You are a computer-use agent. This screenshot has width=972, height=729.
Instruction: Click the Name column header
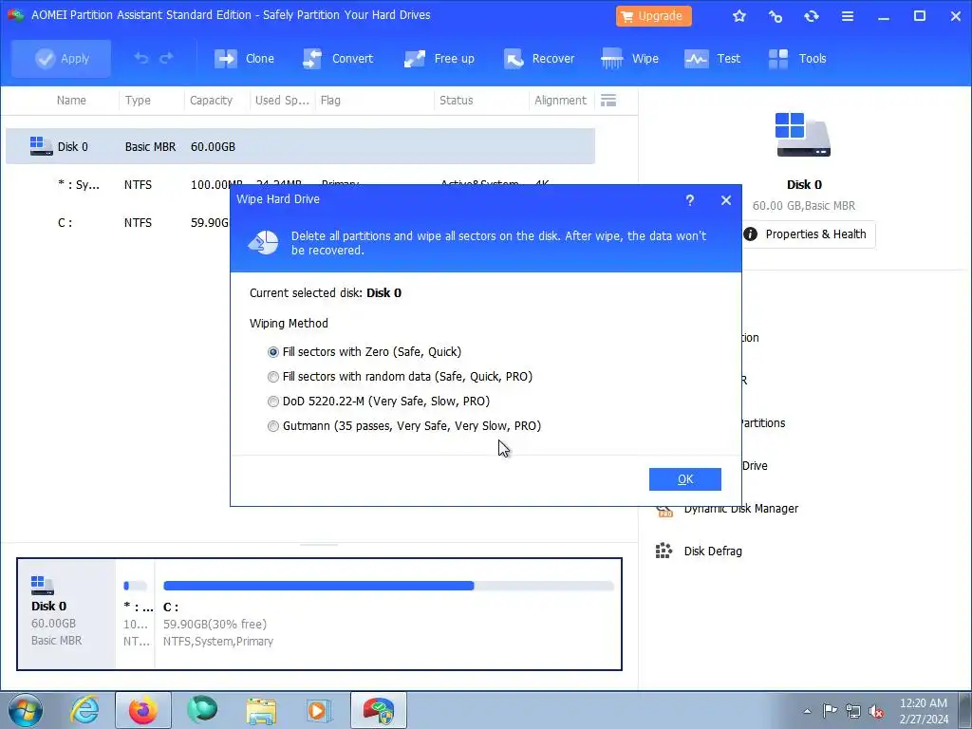pyautogui.click(x=71, y=101)
